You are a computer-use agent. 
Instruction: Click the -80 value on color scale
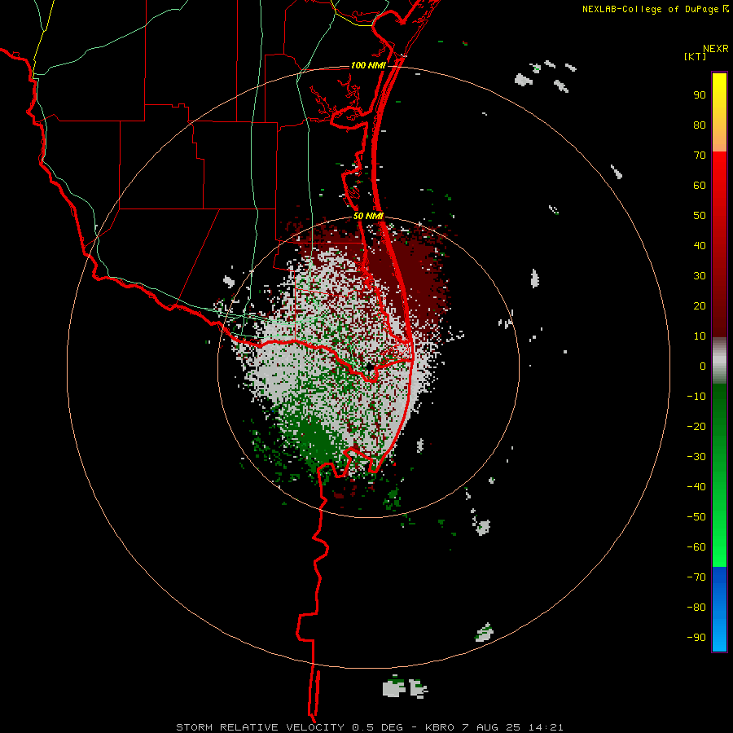[x=696, y=608]
